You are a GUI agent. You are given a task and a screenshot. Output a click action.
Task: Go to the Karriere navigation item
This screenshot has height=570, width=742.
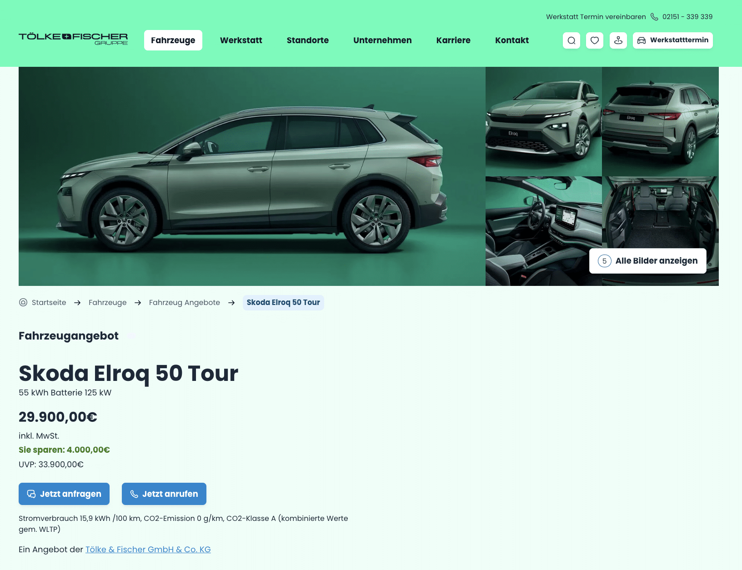point(453,40)
